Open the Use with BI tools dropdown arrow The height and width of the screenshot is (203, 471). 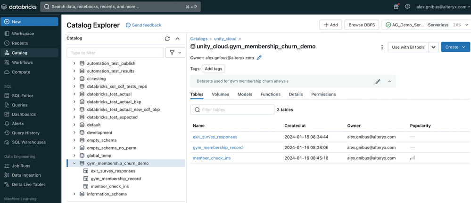[x=433, y=47]
